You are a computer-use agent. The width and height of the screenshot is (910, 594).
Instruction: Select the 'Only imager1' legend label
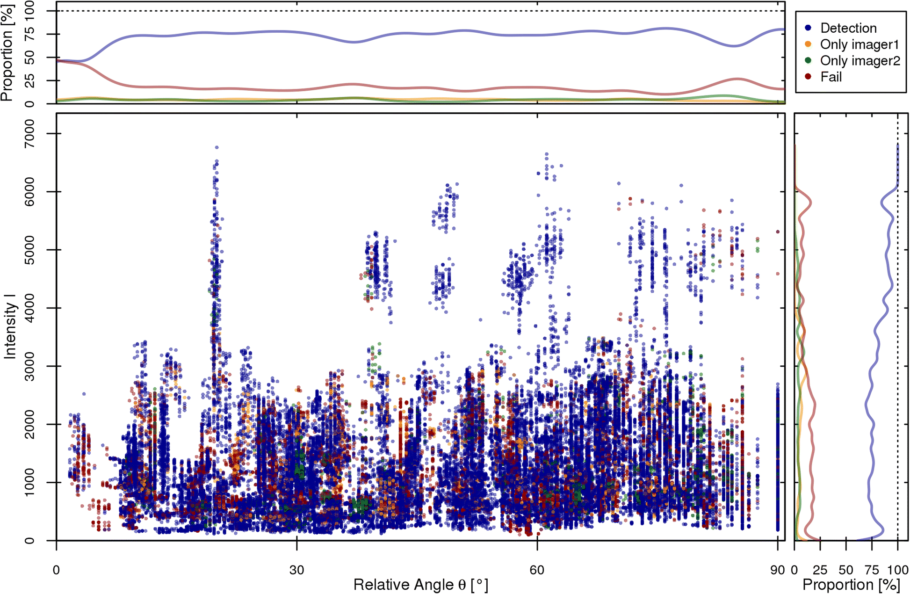point(859,44)
